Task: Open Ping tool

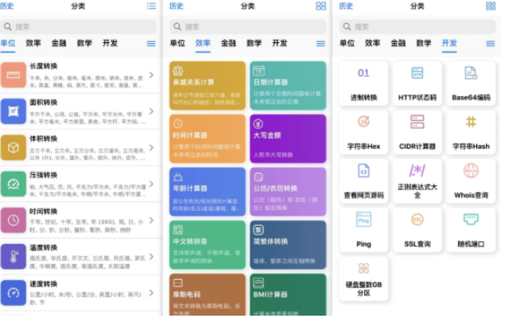Action: [363, 230]
